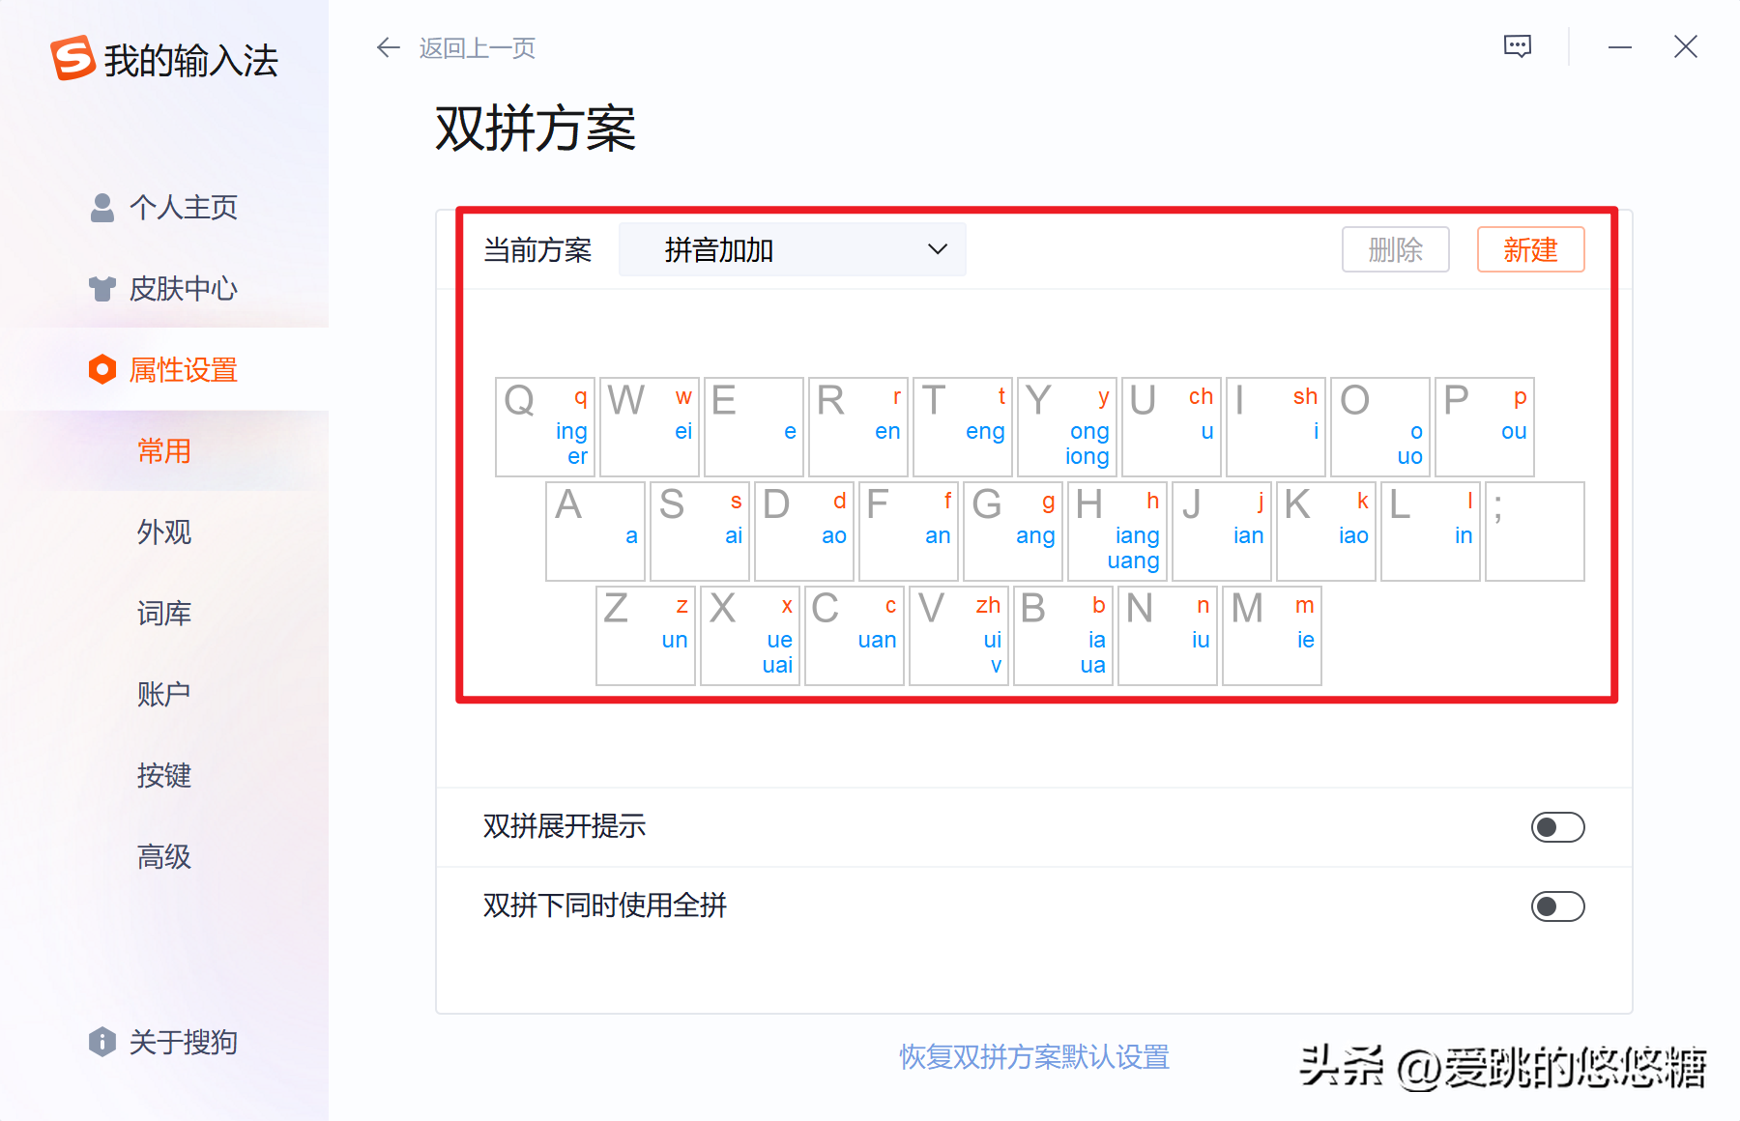Switch to the 词库 tab
Image resolution: width=1740 pixels, height=1121 pixels.
point(164,613)
